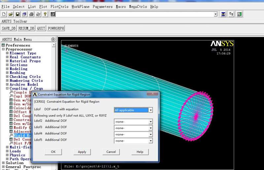This screenshot has width=264, height=170.
Task: Expand the Sections node
Action: 7,65
